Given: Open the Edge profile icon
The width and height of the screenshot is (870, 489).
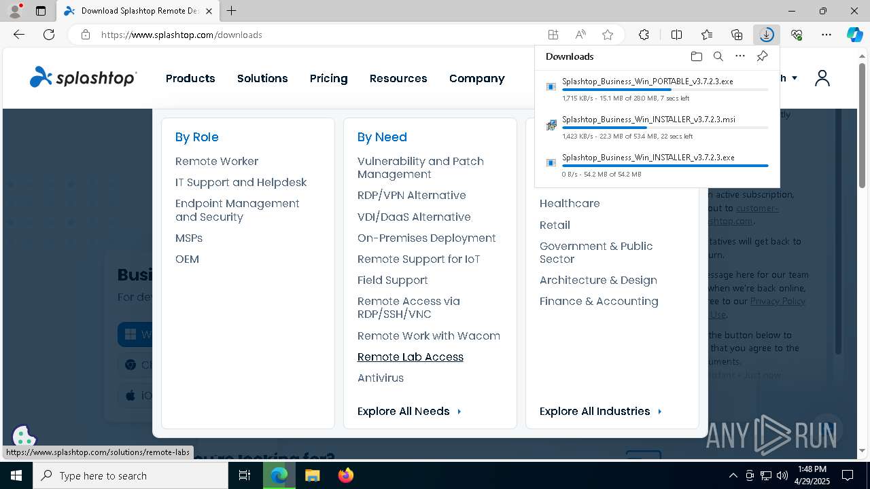Looking at the screenshot, I should click(14, 11).
